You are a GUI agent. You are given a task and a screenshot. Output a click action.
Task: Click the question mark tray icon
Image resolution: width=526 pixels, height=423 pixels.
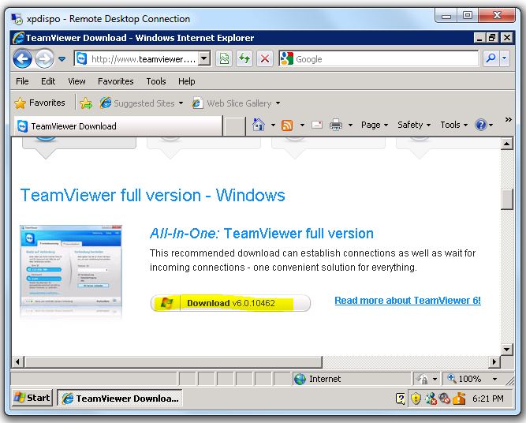click(x=401, y=399)
